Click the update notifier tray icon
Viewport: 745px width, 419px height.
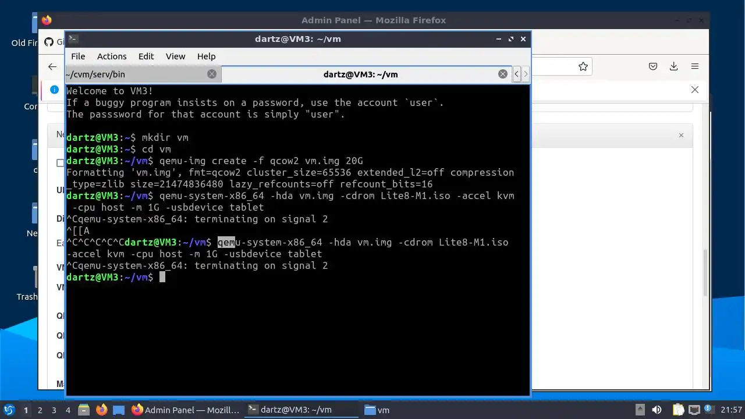(x=709, y=410)
